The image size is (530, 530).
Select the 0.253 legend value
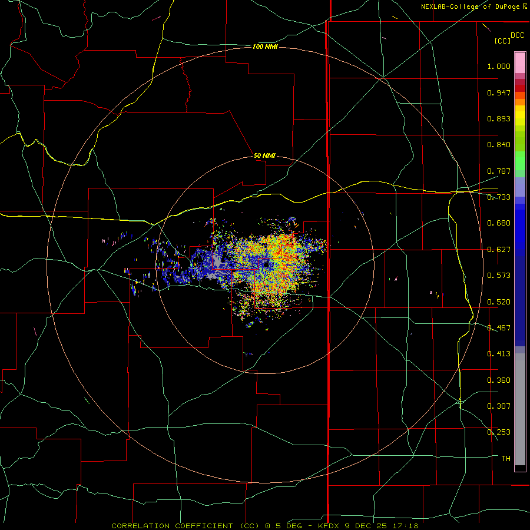pyautogui.click(x=499, y=432)
